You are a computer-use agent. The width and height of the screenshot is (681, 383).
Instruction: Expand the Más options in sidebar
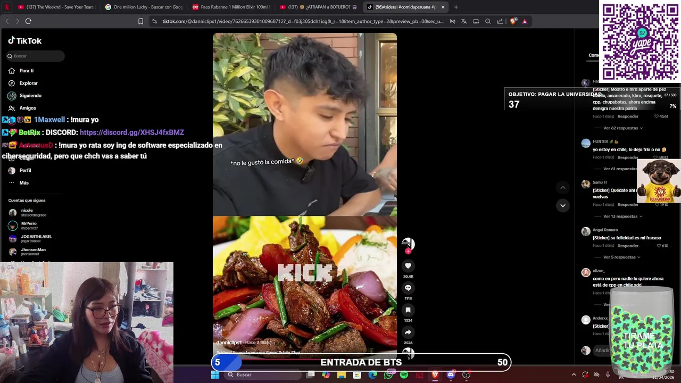coord(19,182)
